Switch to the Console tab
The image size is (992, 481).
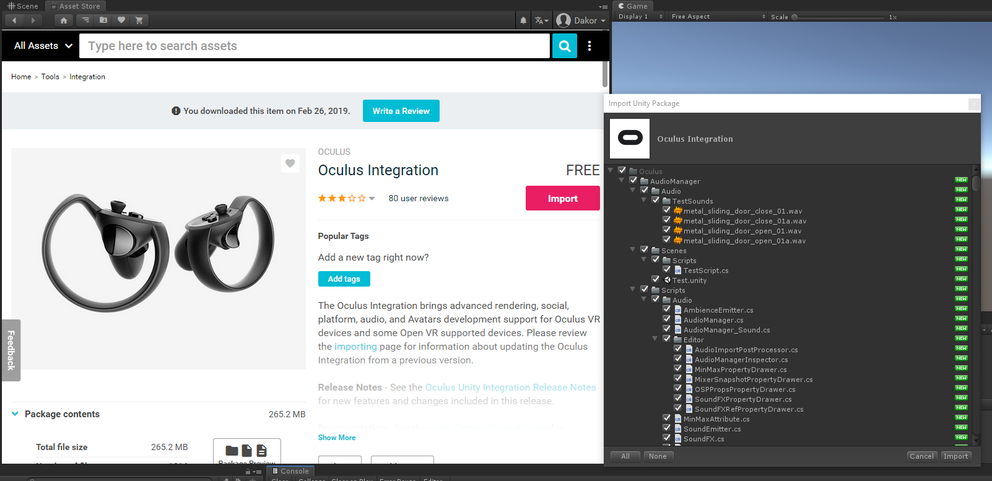click(290, 471)
